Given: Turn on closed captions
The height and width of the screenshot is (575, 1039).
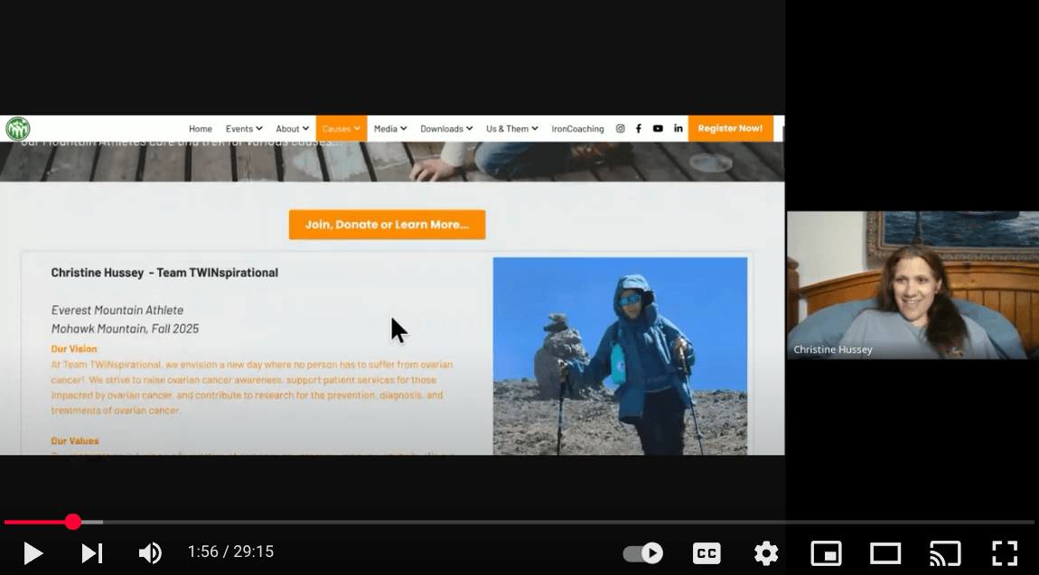Looking at the screenshot, I should coord(707,552).
